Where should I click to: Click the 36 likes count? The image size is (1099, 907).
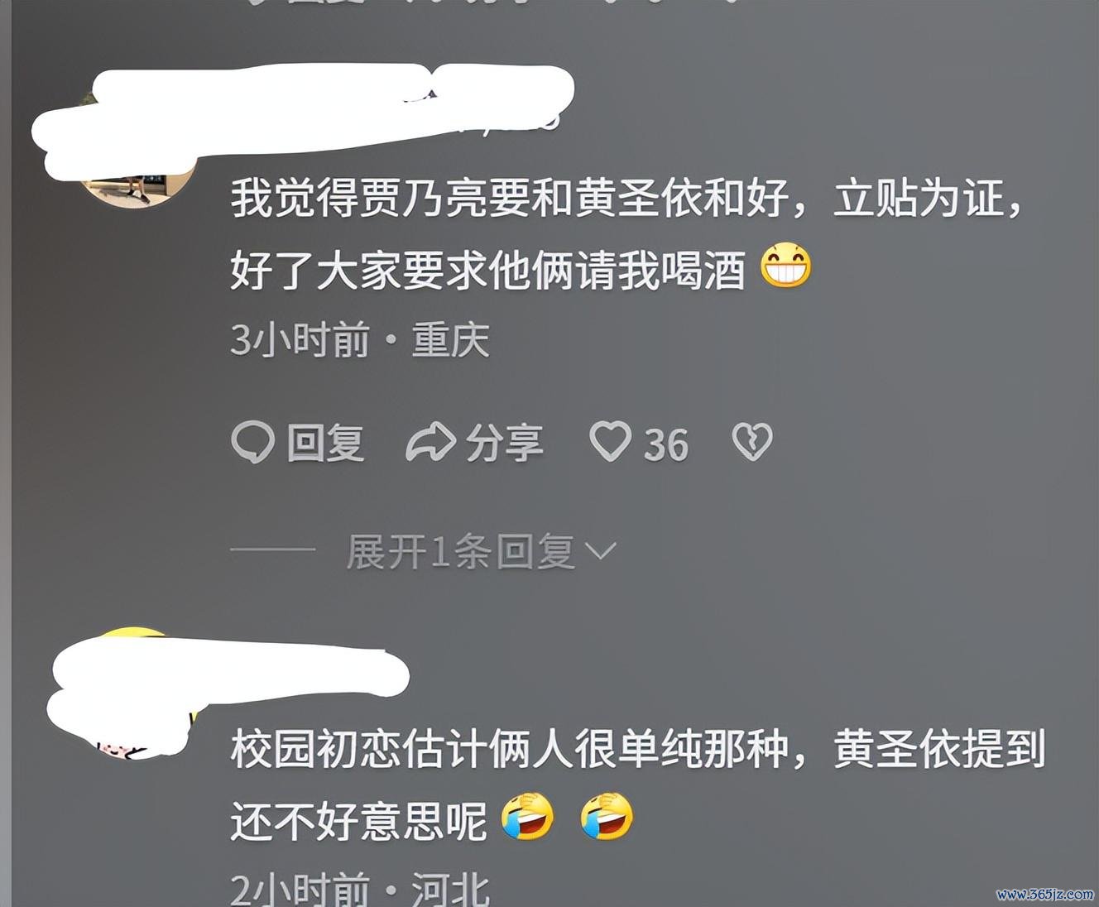(x=666, y=445)
